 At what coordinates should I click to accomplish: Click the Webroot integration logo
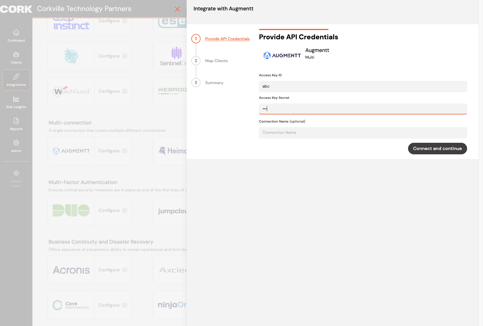172,91
